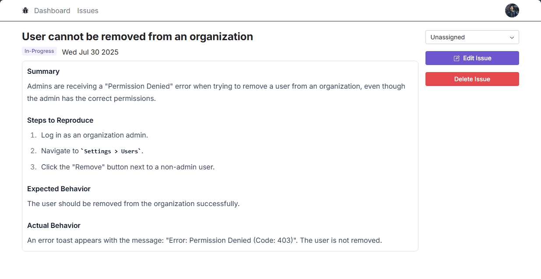The height and width of the screenshot is (279, 541).
Task: Open the Issues nav link
Action: pyautogui.click(x=88, y=10)
